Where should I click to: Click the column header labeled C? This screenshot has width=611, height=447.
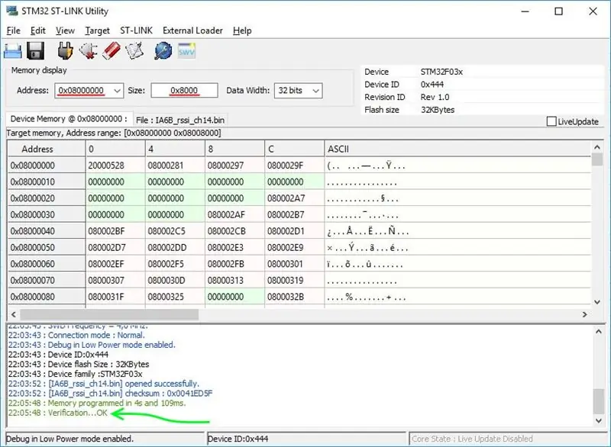[x=295, y=149]
